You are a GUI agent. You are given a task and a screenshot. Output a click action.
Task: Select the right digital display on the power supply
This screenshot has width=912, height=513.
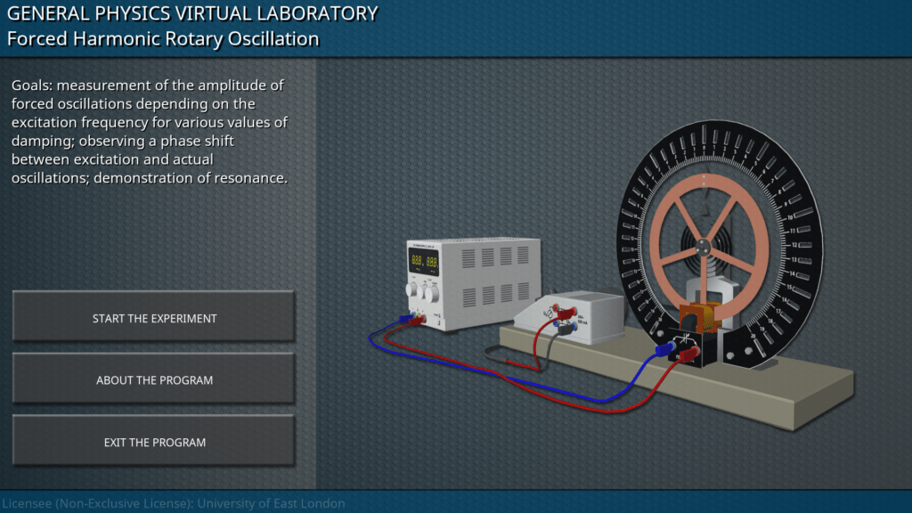click(432, 264)
